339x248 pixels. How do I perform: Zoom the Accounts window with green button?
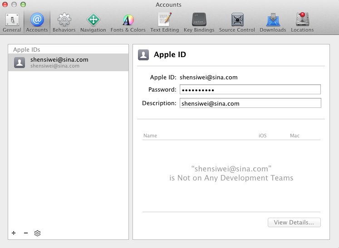(x=23, y=5)
